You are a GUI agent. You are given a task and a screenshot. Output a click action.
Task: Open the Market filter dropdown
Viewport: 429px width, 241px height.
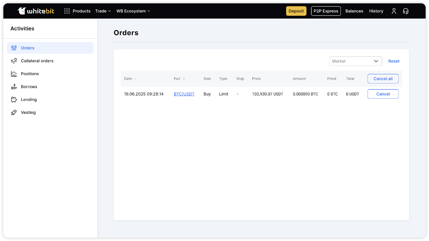(356, 61)
